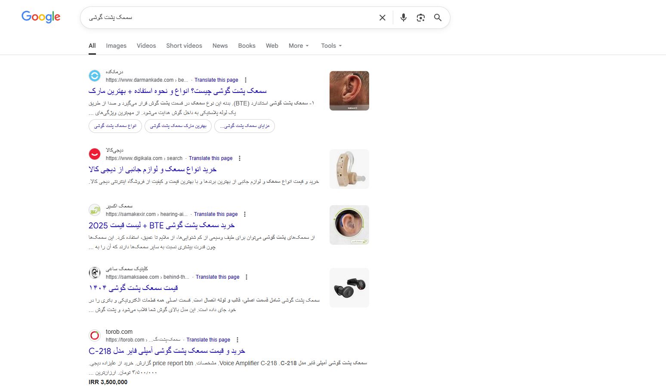666x388 pixels.
Task: Click the 'درمانکده' site name
Action: (x=114, y=72)
